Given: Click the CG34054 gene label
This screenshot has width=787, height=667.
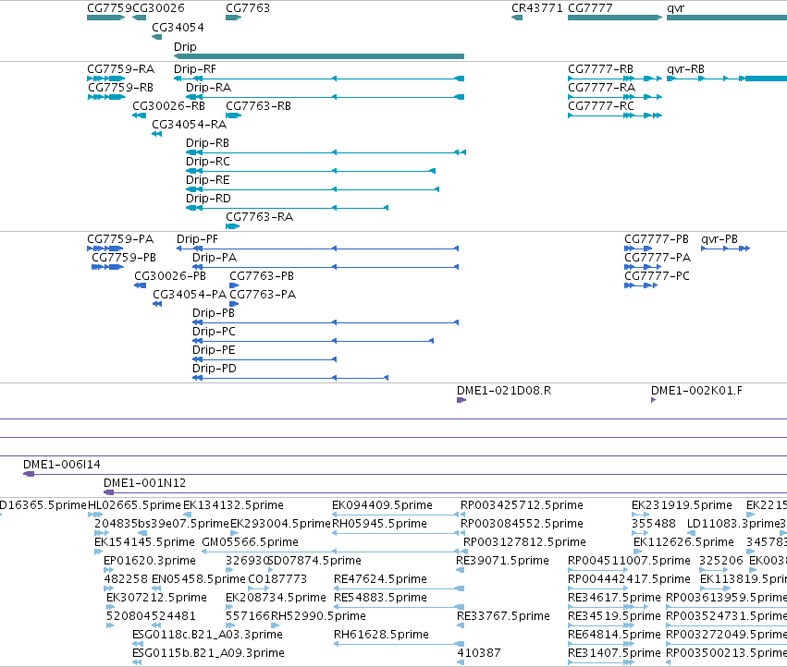Looking at the screenshot, I should [178, 28].
